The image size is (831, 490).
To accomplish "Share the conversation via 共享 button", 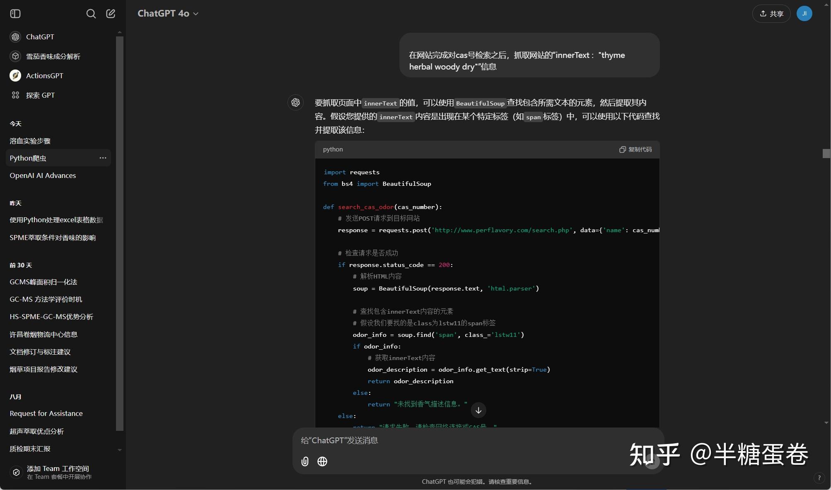I will tap(771, 13).
